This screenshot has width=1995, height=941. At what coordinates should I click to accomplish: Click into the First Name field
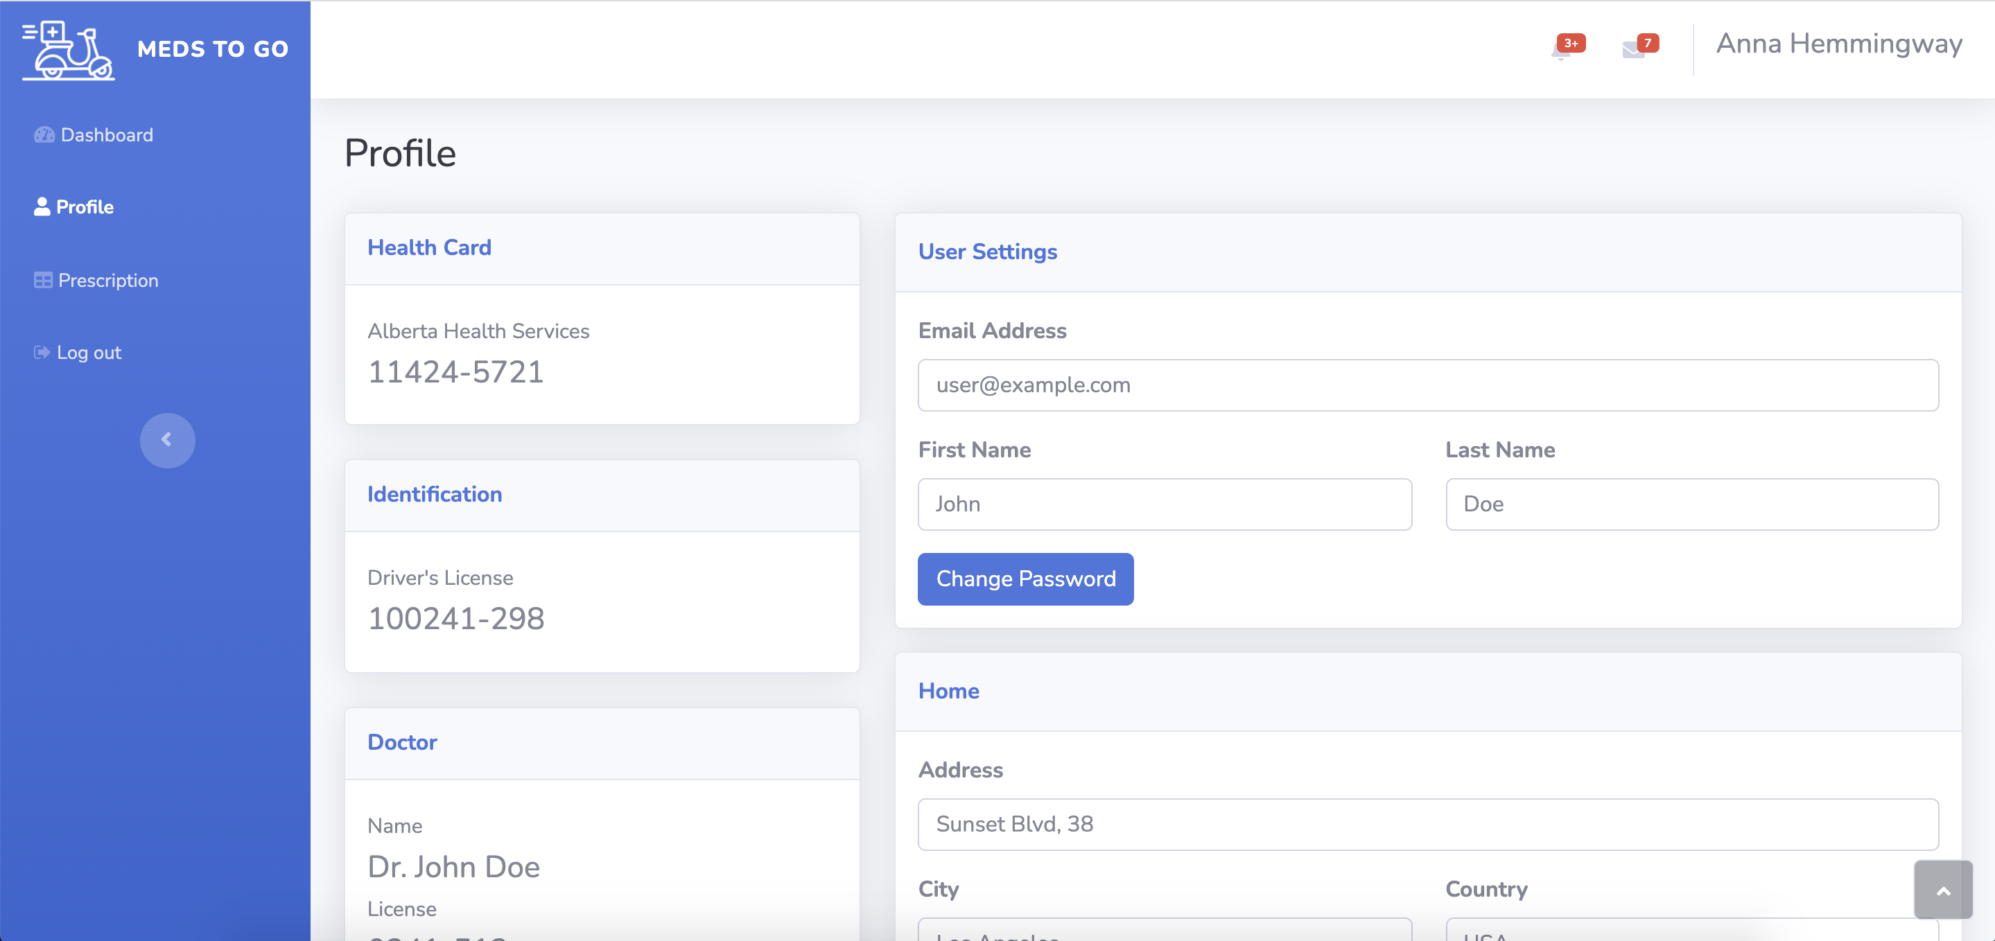pos(1164,504)
